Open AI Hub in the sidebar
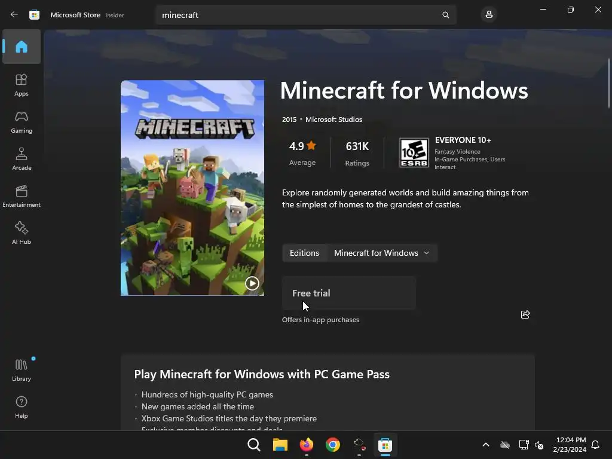612x459 pixels. [x=22, y=233]
